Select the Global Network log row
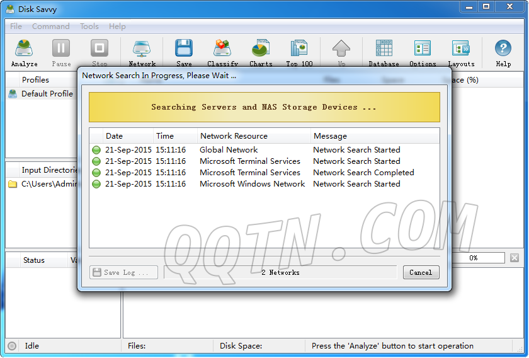This screenshot has height=358, width=529. tap(229, 150)
